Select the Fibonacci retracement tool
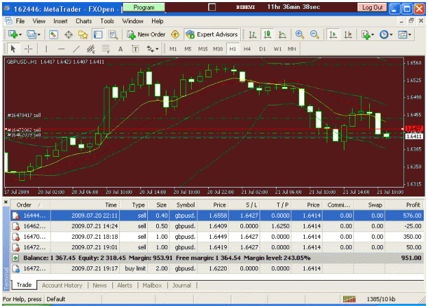 pyautogui.click(x=105, y=49)
